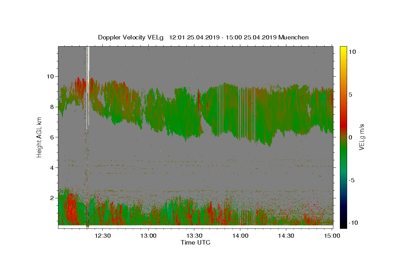
Task: Click the height tick label 10
Action: (51, 76)
